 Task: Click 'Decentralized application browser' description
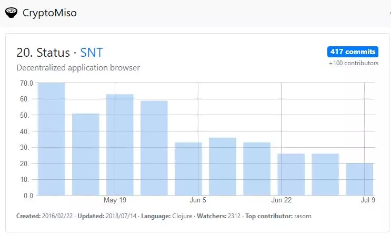point(78,67)
